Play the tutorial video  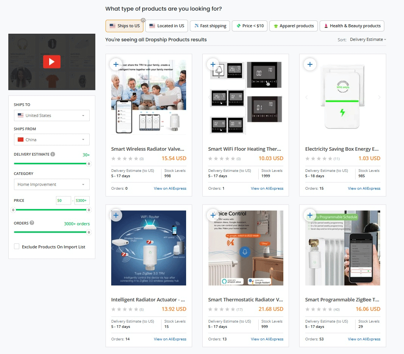pos(52,62)
